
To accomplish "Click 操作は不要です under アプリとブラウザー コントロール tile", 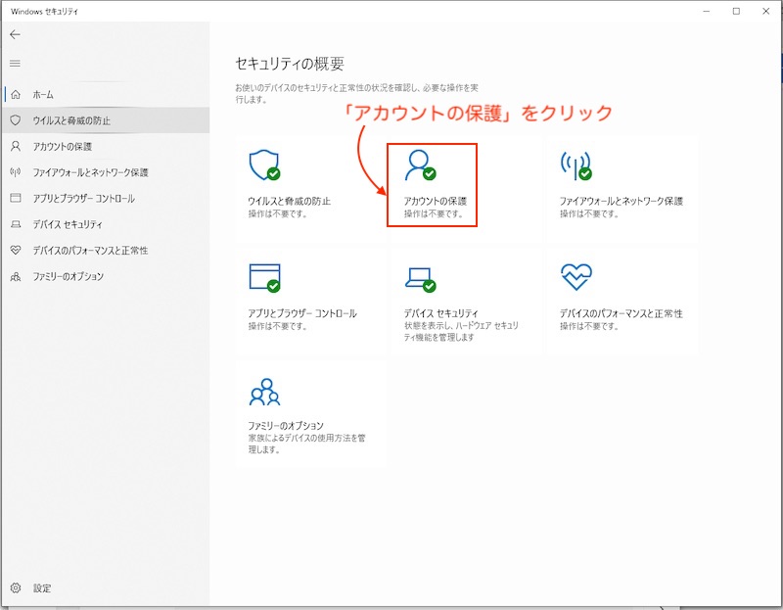I will tap(278, 326).
